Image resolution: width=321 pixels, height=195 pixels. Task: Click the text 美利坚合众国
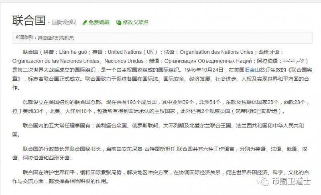tap(111, 126)
